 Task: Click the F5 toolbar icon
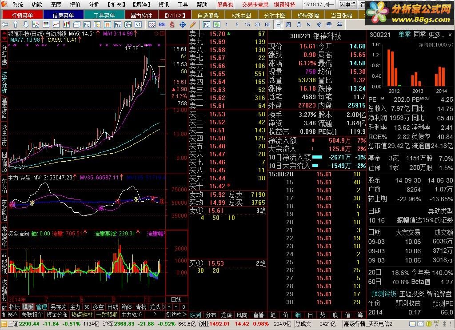pos(206,24)
